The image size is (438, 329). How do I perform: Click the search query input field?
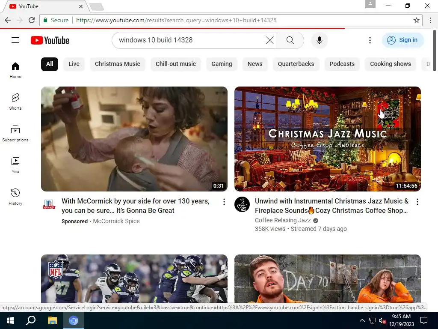point(190,40)
